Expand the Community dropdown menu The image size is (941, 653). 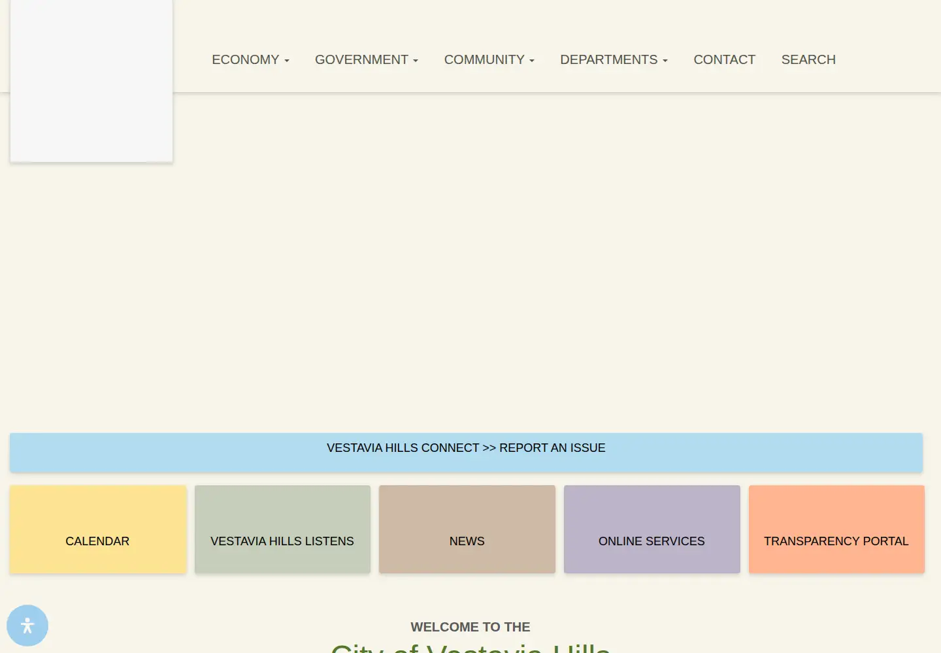pyautogui.click(x=489, y=59)
